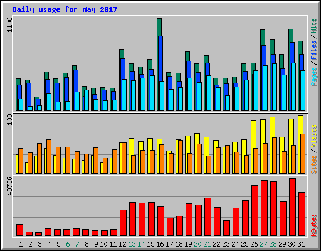
Task: Click day 15 on the x-axis
Action: 150,244
